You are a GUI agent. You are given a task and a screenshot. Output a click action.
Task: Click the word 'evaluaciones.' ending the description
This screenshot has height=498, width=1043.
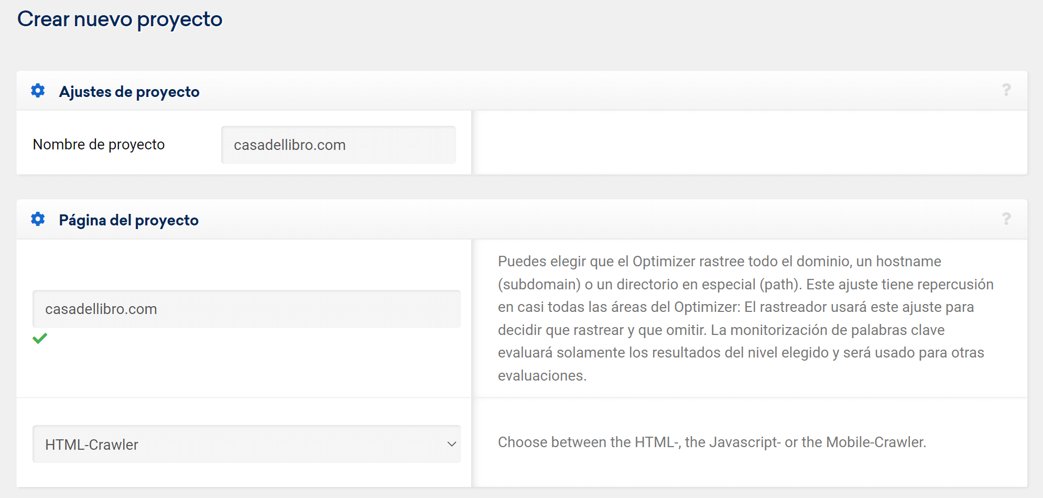(542, 375)
